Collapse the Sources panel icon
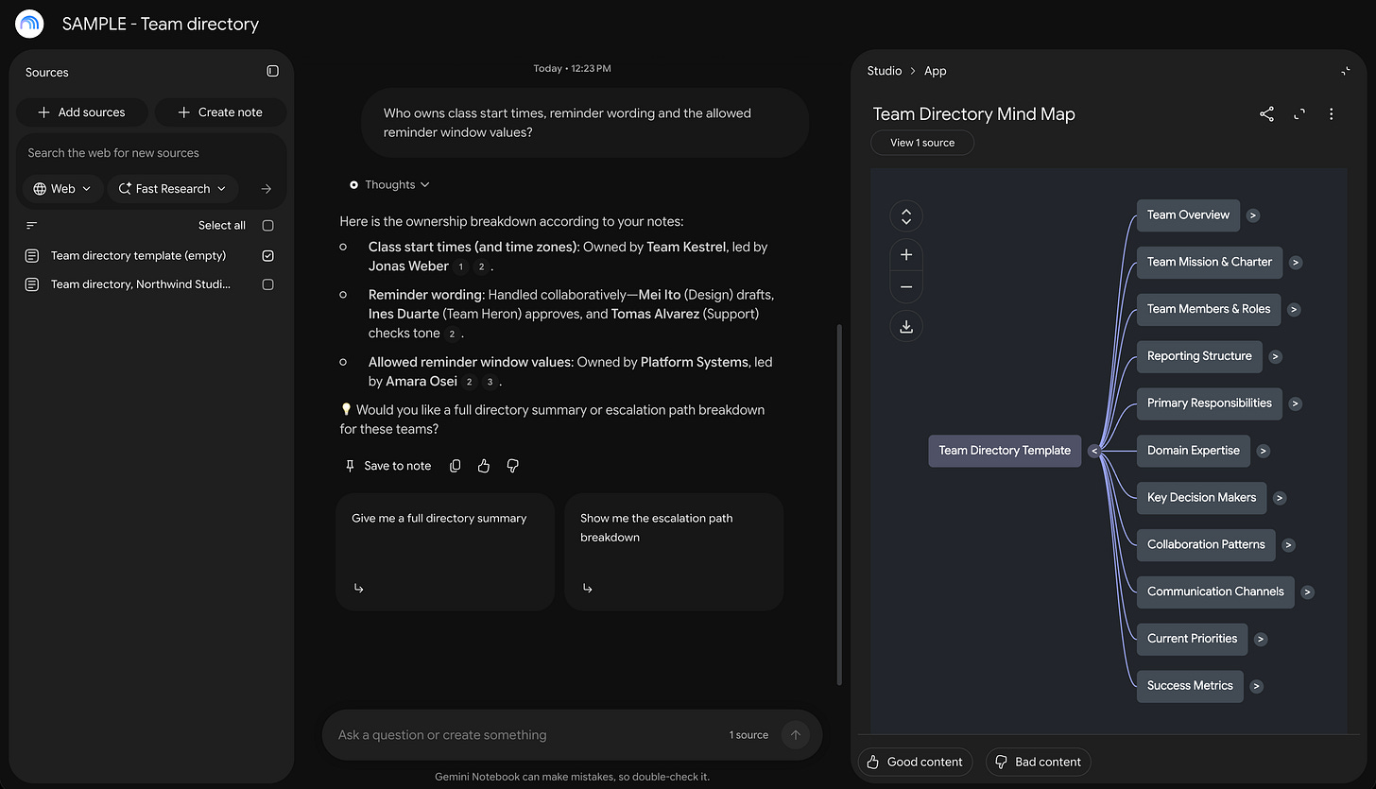Screen dimensions: 1376x789 272,71
